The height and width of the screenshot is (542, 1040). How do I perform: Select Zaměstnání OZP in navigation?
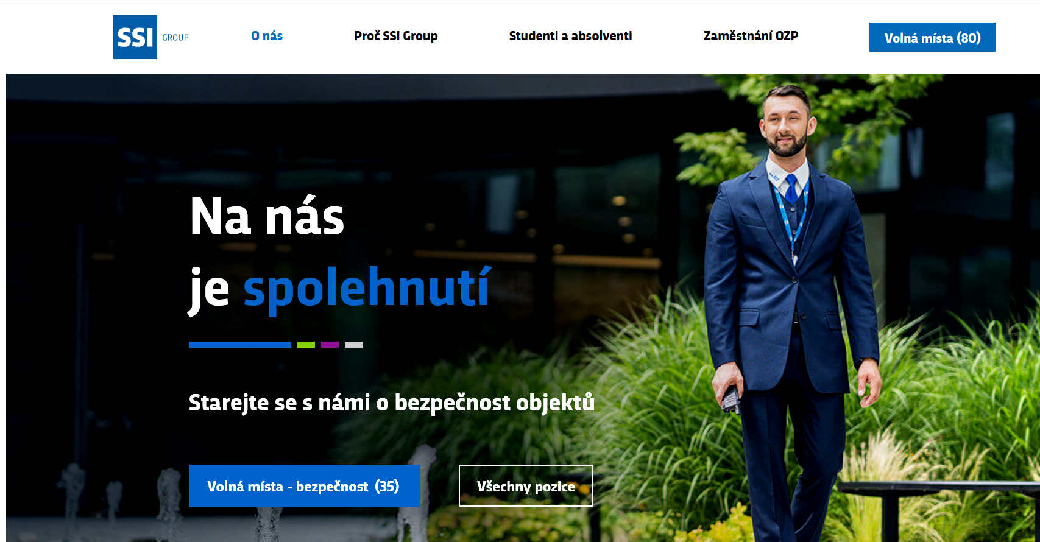[x=751, y=36]
